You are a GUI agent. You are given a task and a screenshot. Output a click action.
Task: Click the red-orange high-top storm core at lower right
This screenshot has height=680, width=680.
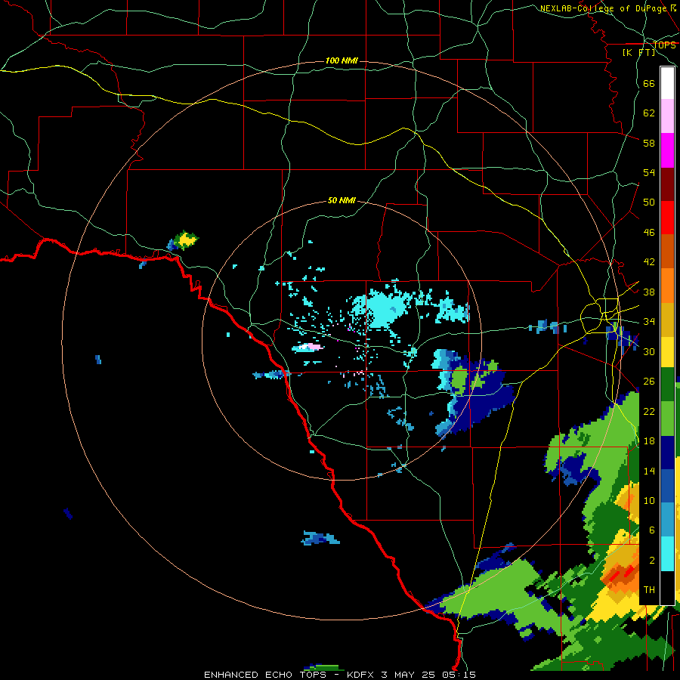pyautogui.click(x=620, y=573)
